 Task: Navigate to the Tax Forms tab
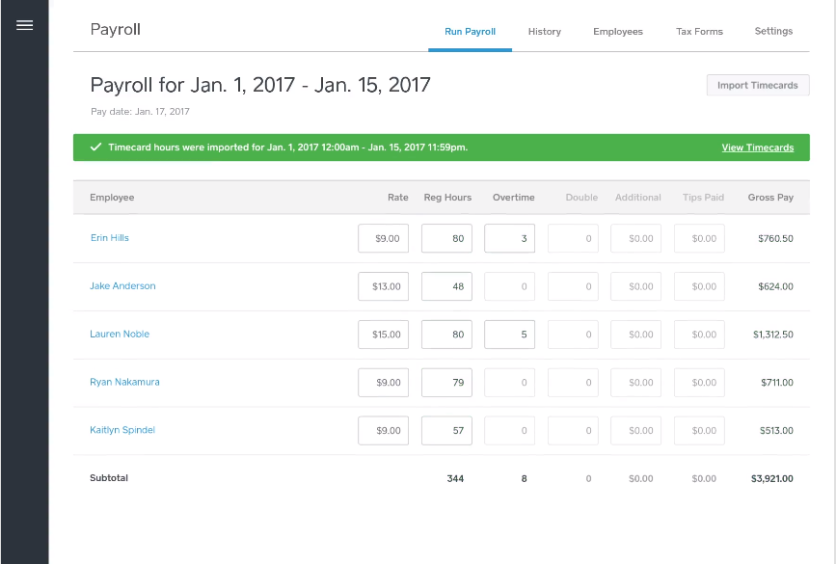(699, 31)
